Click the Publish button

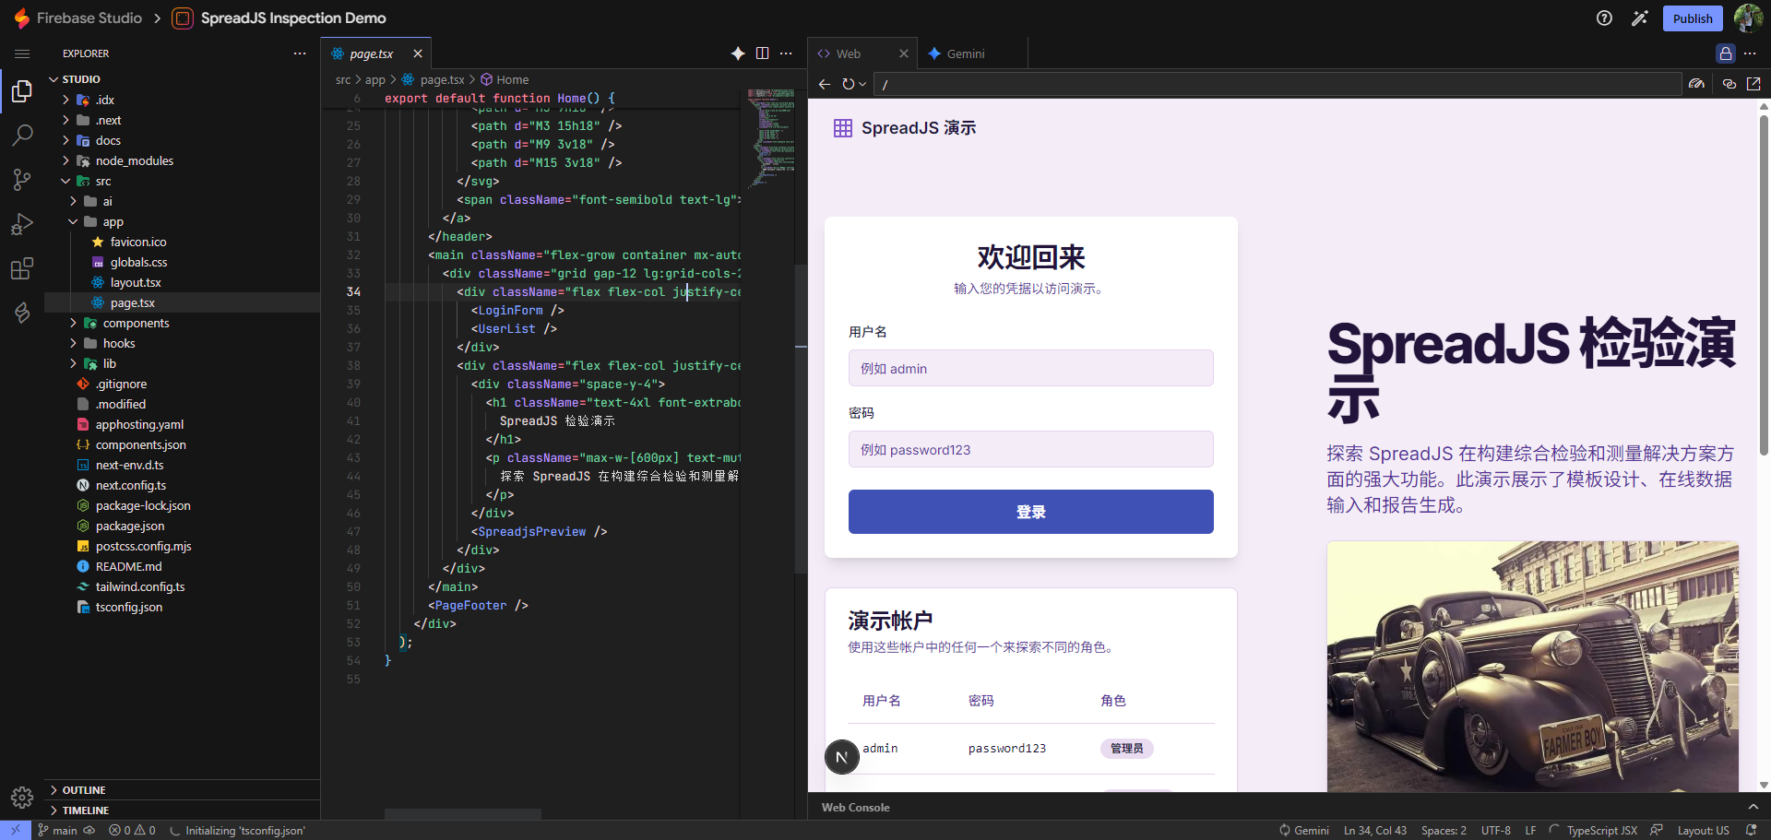point(1693,18)
